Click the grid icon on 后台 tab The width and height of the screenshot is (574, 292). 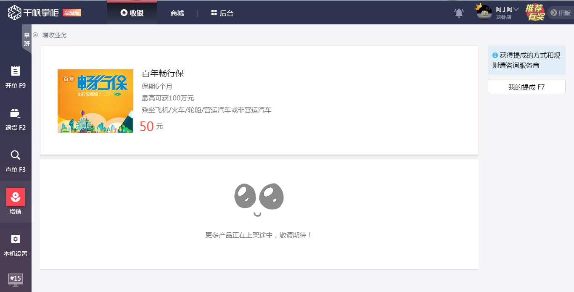[x=215, y=13]
